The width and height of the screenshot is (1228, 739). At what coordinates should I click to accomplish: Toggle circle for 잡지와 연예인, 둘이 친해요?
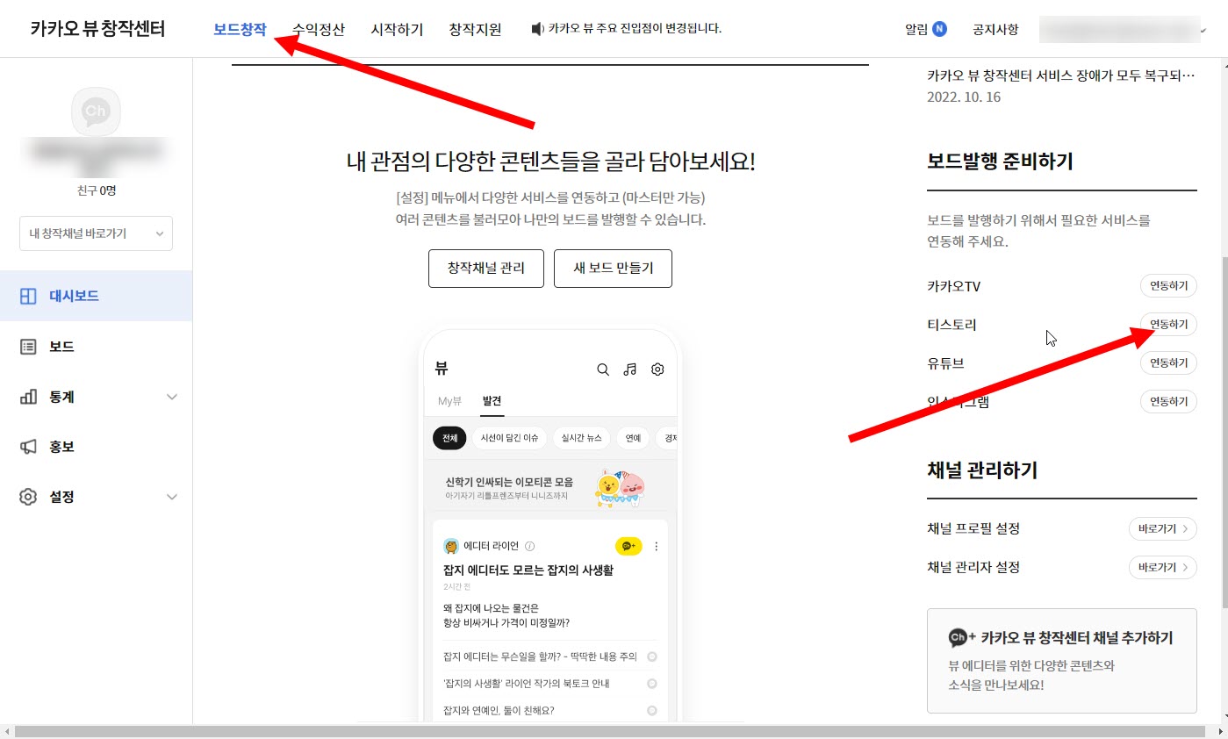coord(652,711)
